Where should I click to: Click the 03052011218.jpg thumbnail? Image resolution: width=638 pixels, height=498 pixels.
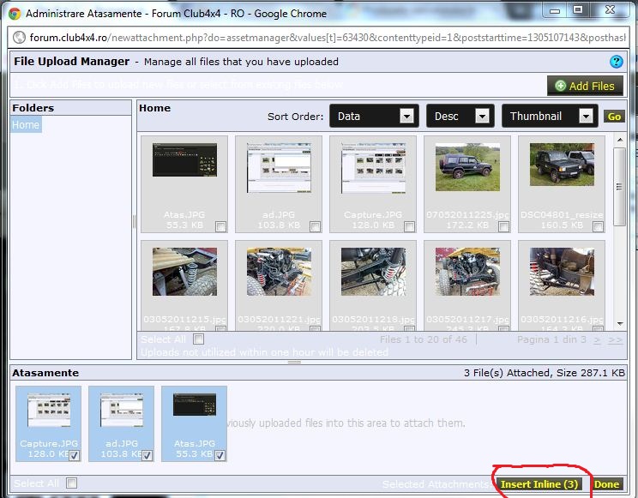point(373,272)
